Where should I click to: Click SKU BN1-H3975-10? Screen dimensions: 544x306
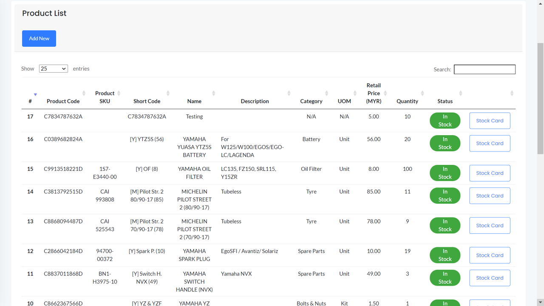point(105,278)
